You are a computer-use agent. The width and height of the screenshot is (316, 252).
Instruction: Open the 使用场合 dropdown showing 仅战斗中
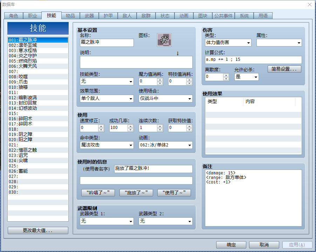pyautogui.click(x=166, y=99)
